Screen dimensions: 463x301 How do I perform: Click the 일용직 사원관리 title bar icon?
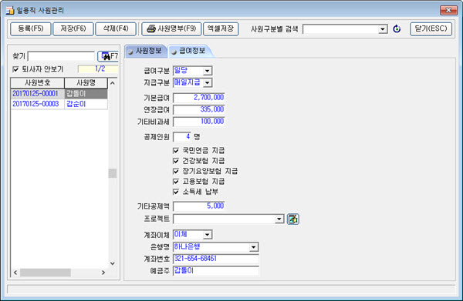click(x=10, y=10)
